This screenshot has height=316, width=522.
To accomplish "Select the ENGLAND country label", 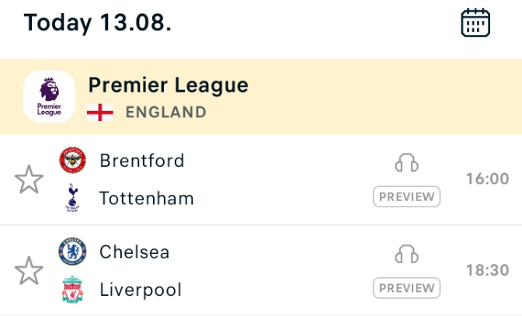I will point(165,112).
